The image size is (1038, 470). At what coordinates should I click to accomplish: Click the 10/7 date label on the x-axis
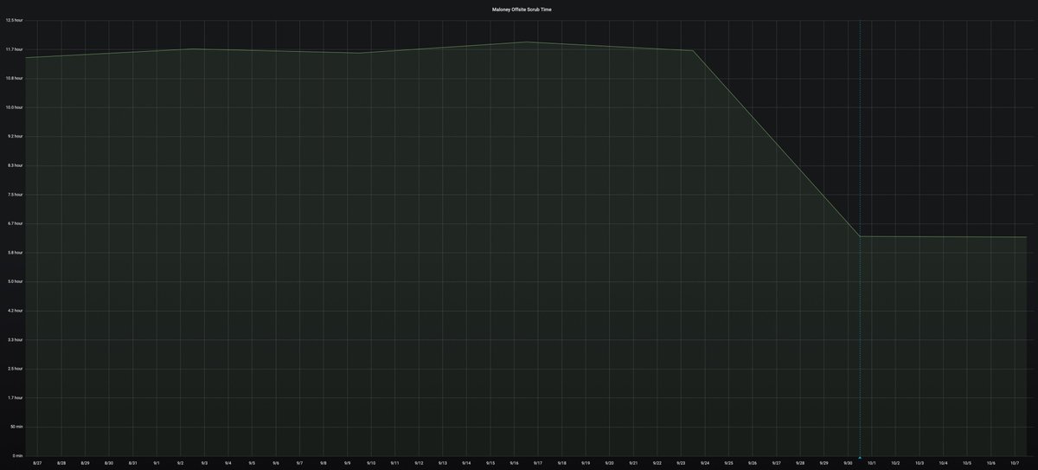click(x=1015, y=464)
